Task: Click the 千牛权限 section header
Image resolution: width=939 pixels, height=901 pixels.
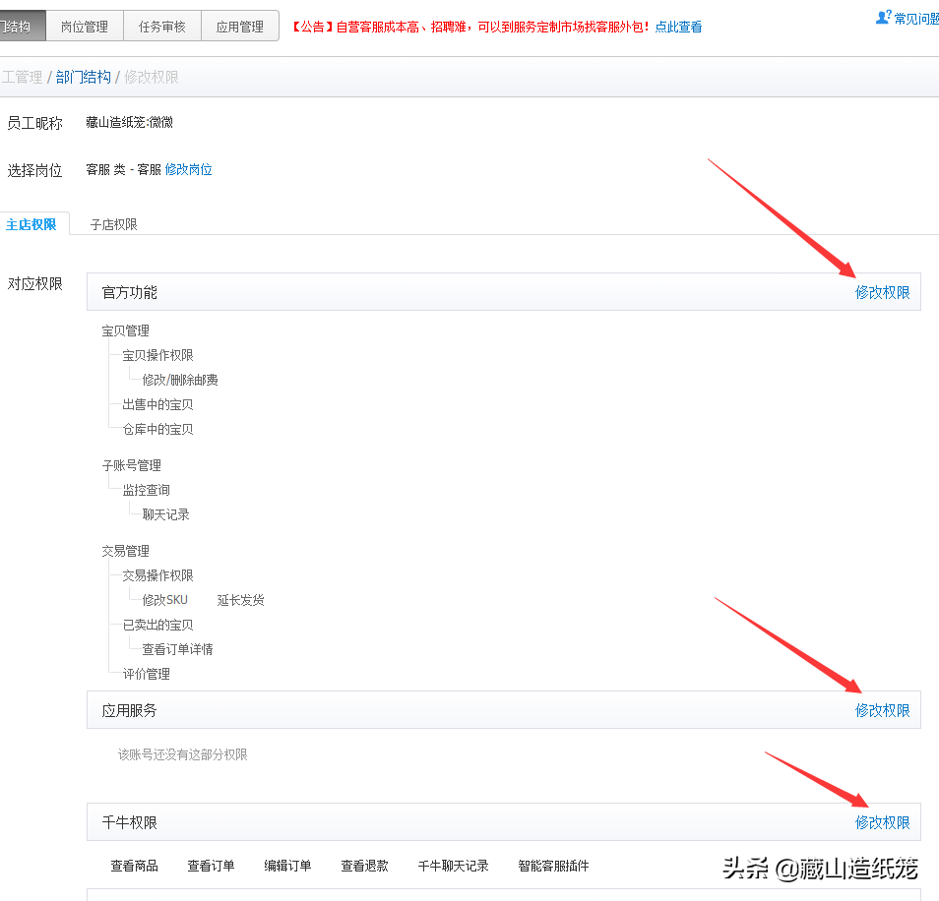Action: [x=504, y=822]
